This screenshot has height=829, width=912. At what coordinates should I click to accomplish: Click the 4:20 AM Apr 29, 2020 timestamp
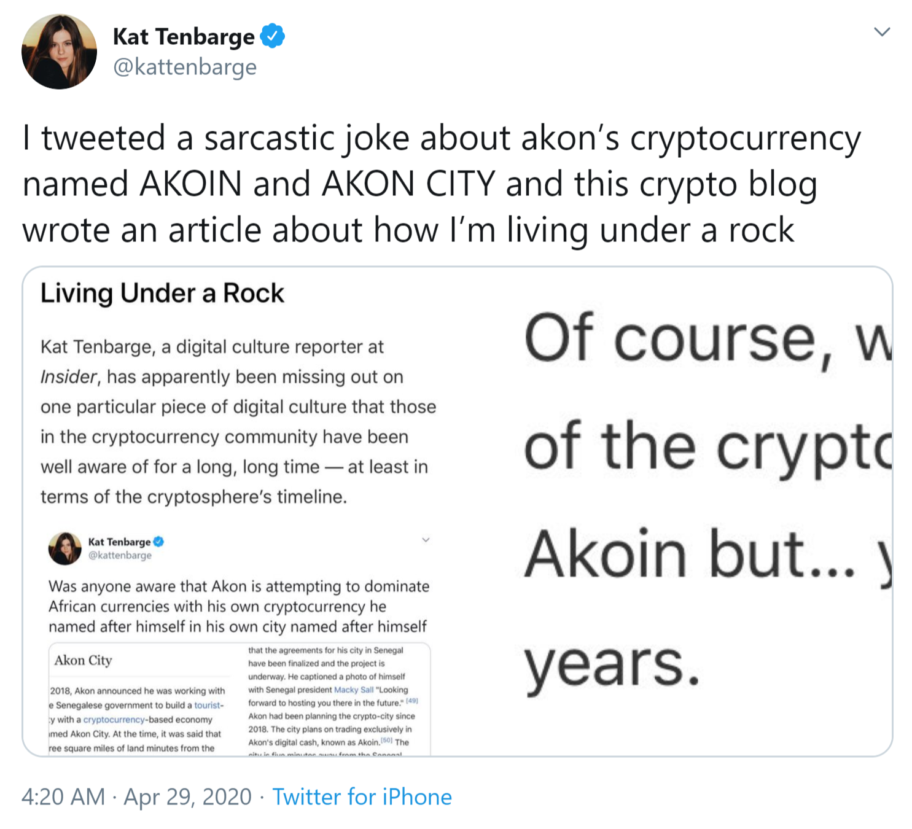pyautogui.click(x=136, y=796)
